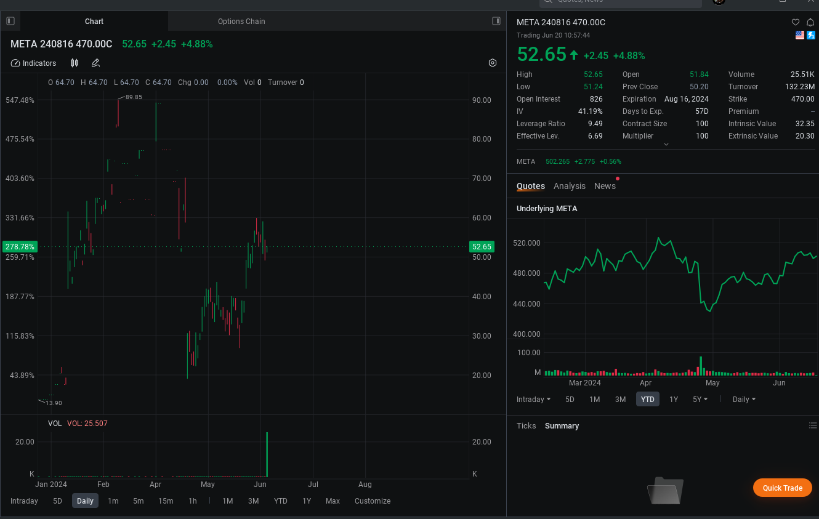Click the tall green volume bar in June
Viewport: 819px width, 519px height.
click(267, 454)
